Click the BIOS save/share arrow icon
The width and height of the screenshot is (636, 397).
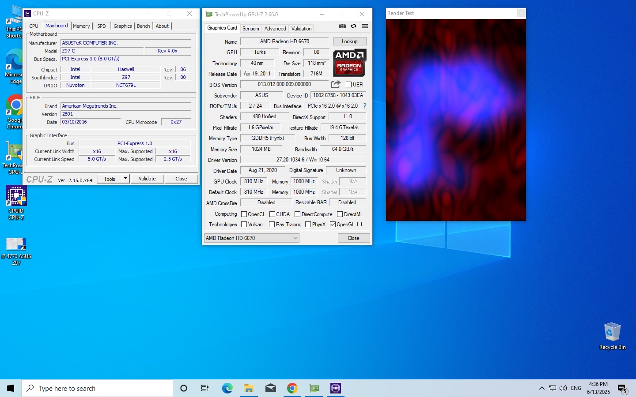(x=336, y=84)
